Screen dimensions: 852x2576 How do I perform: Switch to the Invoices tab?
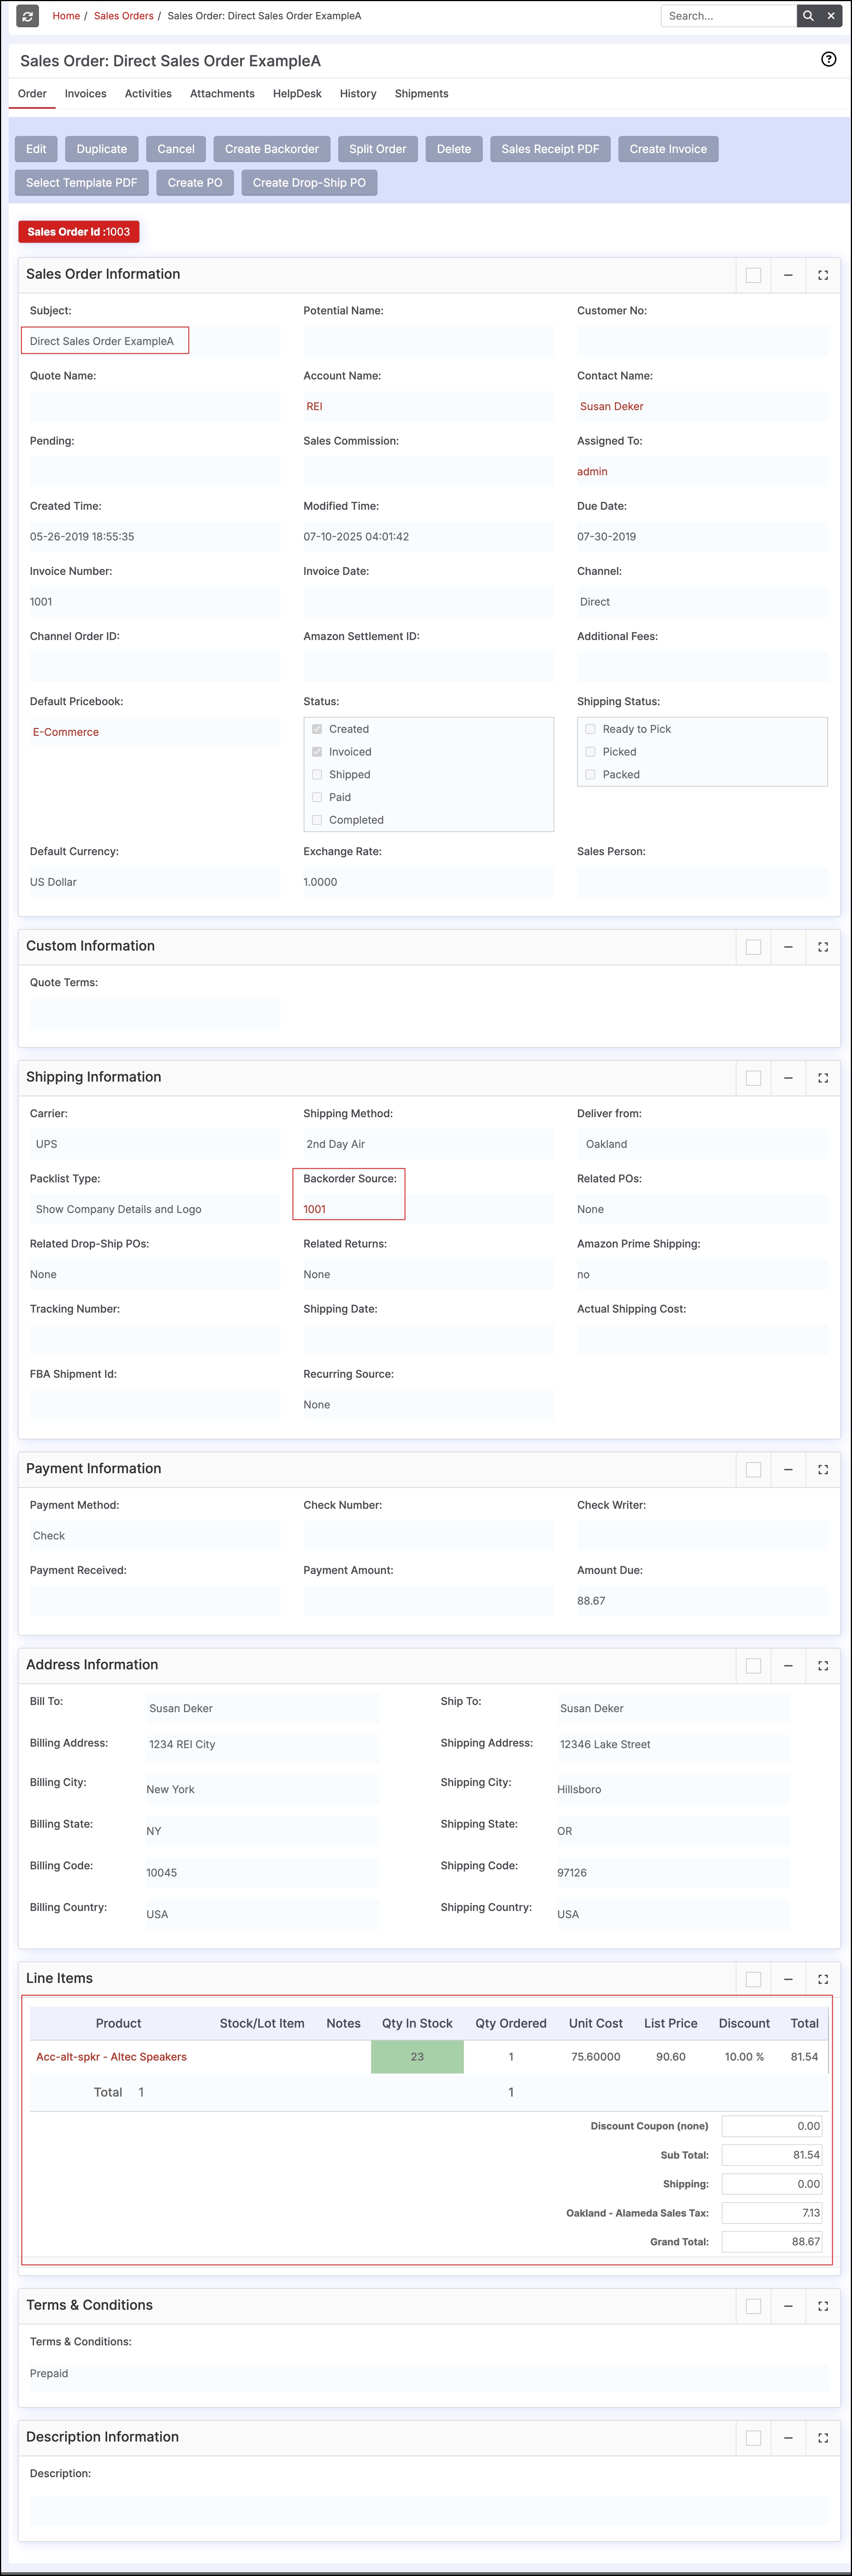tap(85, 94)
